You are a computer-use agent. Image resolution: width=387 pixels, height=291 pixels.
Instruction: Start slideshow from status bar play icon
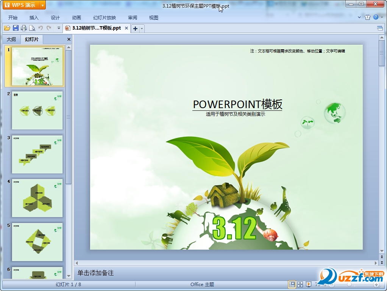tap(309, 285)
